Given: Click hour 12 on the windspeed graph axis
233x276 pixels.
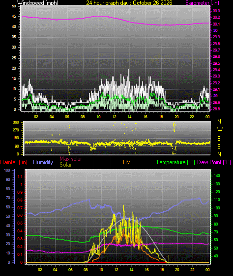Looking at the screenshot, I should [x=114, y=117].
